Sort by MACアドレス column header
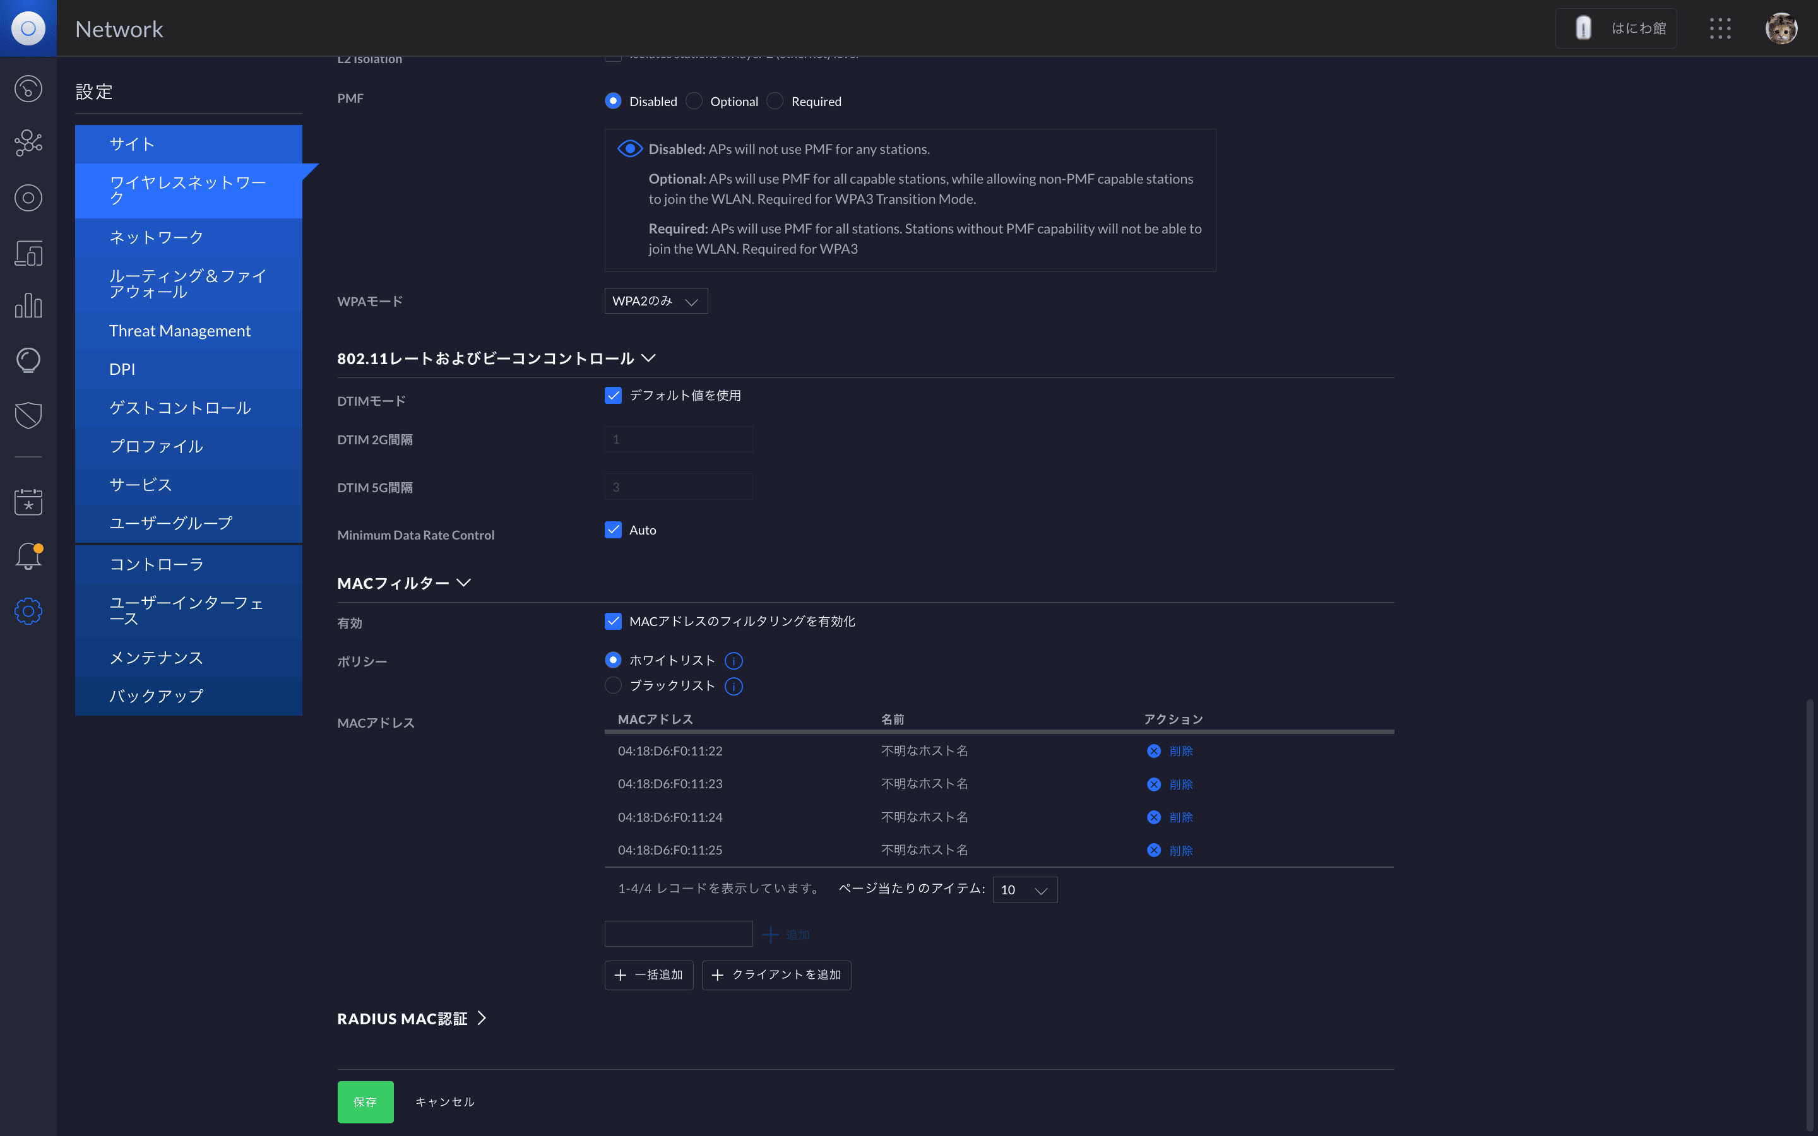 [x=655, y=719]
